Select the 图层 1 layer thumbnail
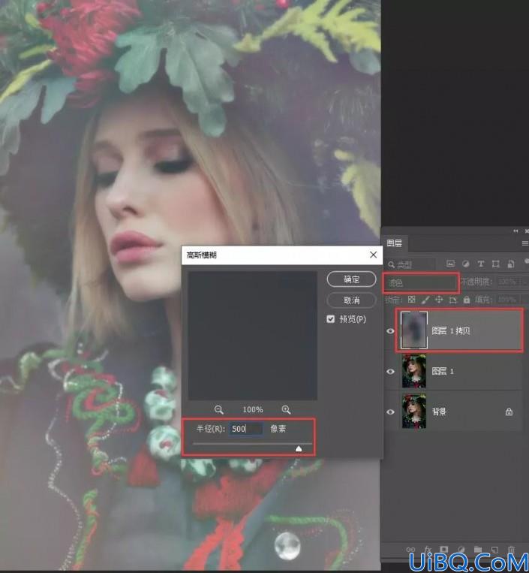 (x=414, y=371)
